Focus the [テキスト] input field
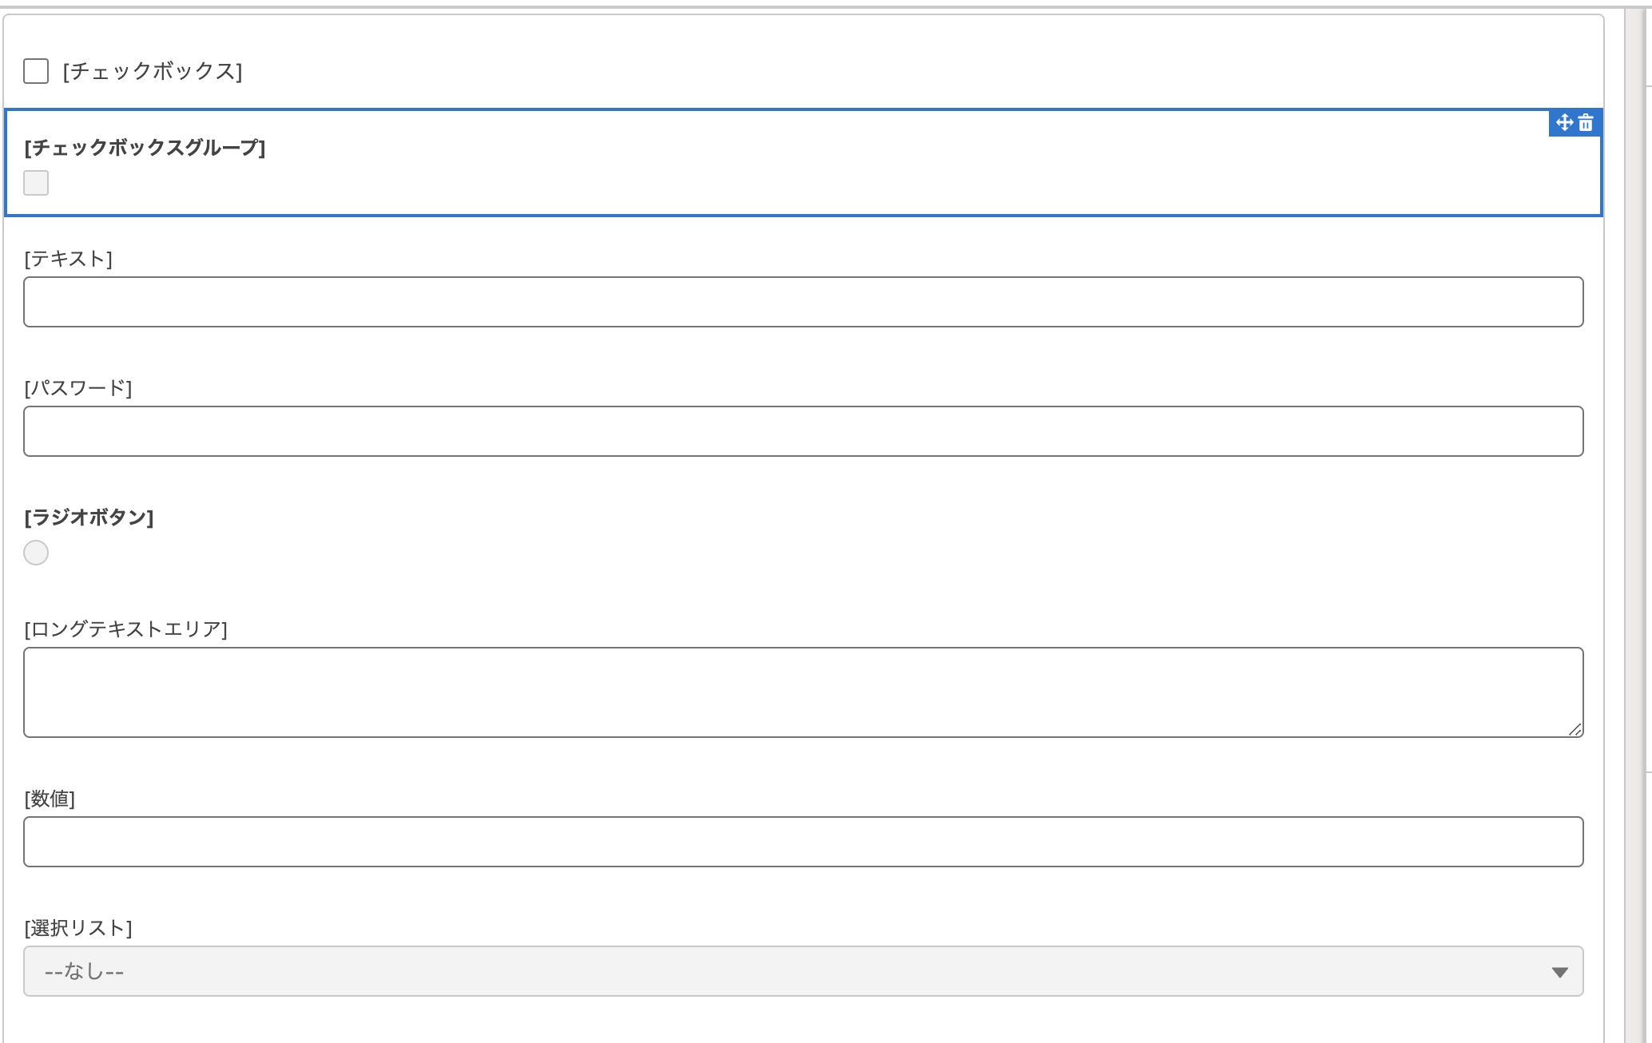Screen dimensions: 1652x1043 click(x=802, y=302)
